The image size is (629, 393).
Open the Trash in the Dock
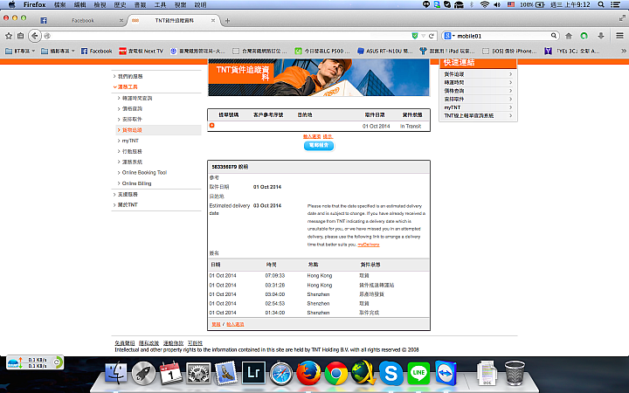point(515,373)
